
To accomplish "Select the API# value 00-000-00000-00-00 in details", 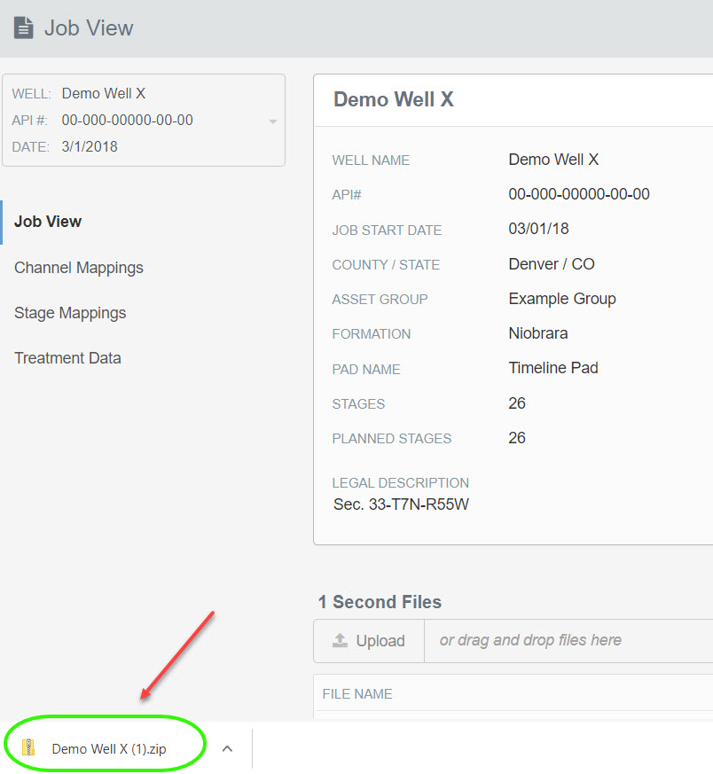I will tap(579, 194).
